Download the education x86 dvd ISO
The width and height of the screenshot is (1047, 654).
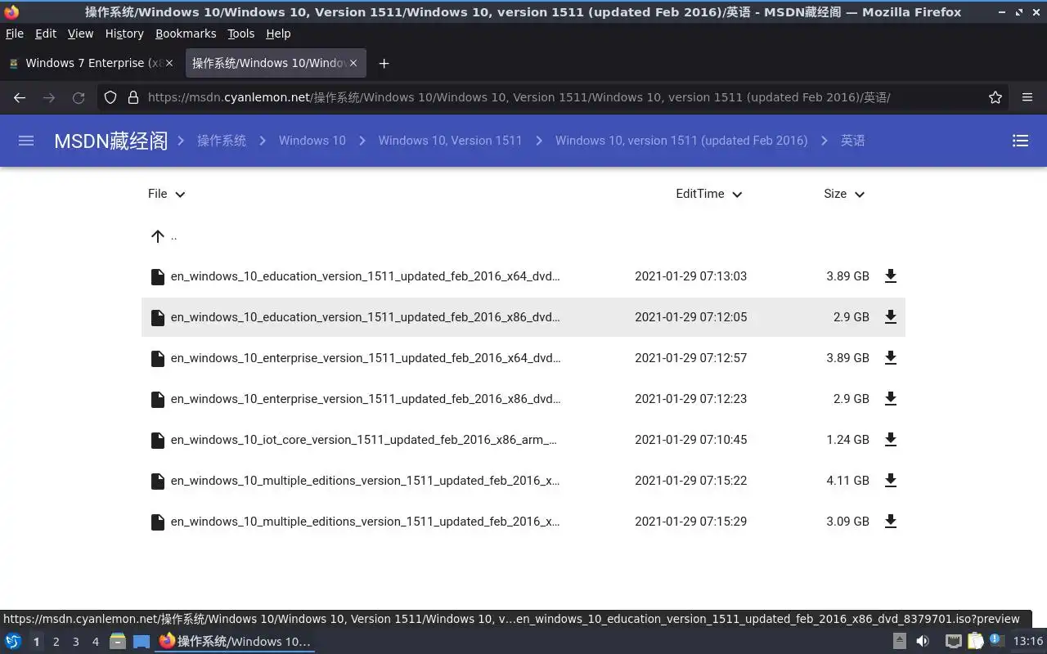coord(891,317)
